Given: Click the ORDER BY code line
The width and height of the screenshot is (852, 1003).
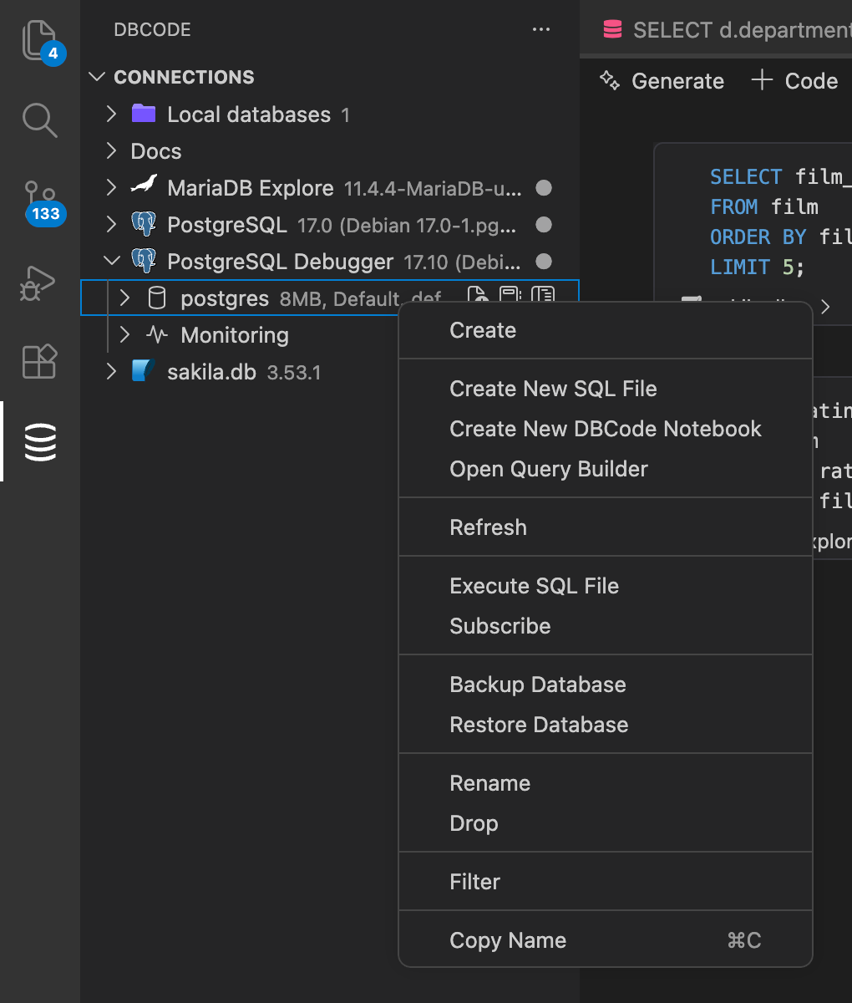Looking at the screenshot, I should click(780, 237).
